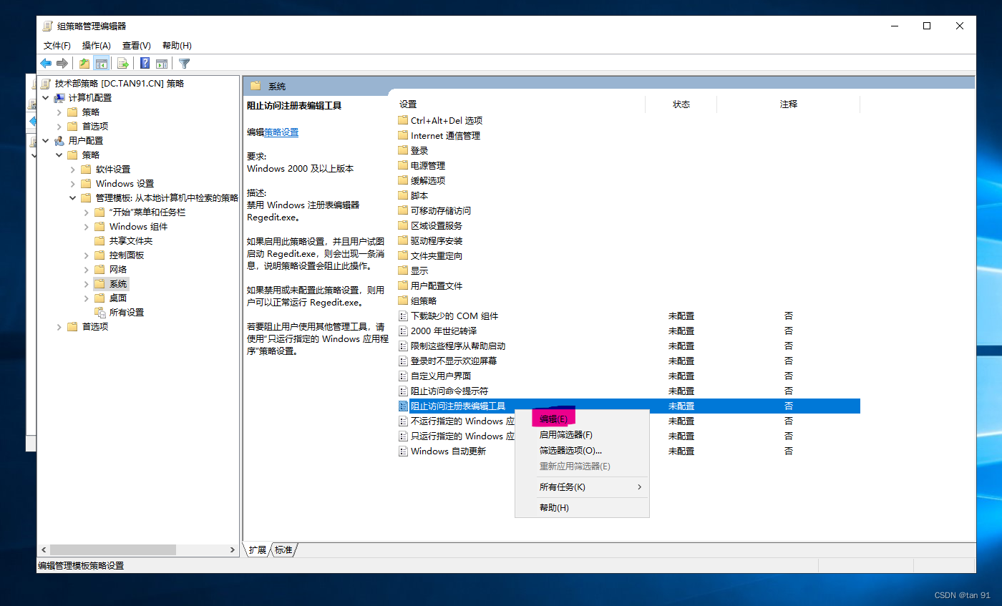Click the blue Back arrow in toolbar
Screen dimensions: 1002x606
(46, 63)
